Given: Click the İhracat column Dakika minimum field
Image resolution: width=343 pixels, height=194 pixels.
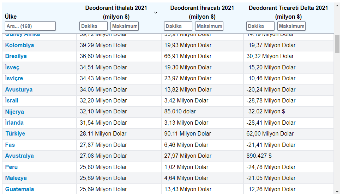Looking at the screenshot, I should [x=178, y=26].
